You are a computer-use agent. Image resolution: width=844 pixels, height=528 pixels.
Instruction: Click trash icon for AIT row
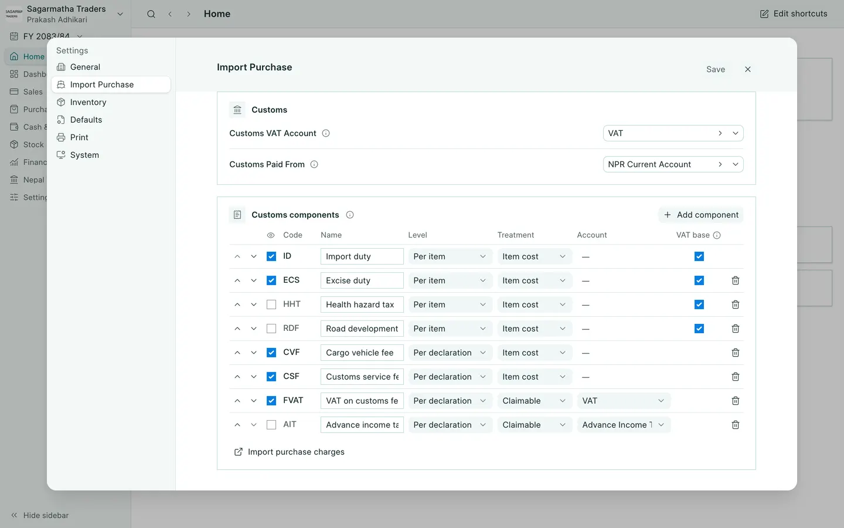pyautogui.click(x=735, y=425)
